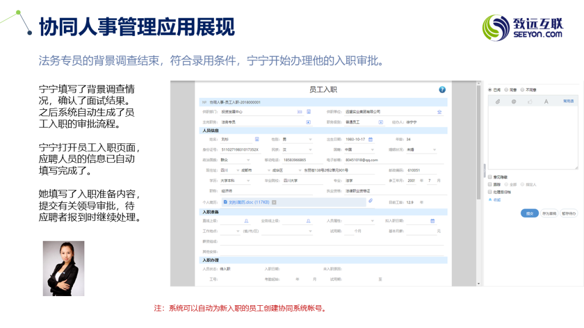Viewport: 584px width, 328px height.
Task: Remove the 刘彤简历.doc attachment
Action: pos(274,202)
